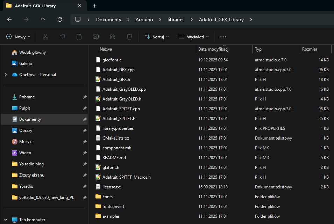Click the libraries breadcrumb segment

point(176,20)
